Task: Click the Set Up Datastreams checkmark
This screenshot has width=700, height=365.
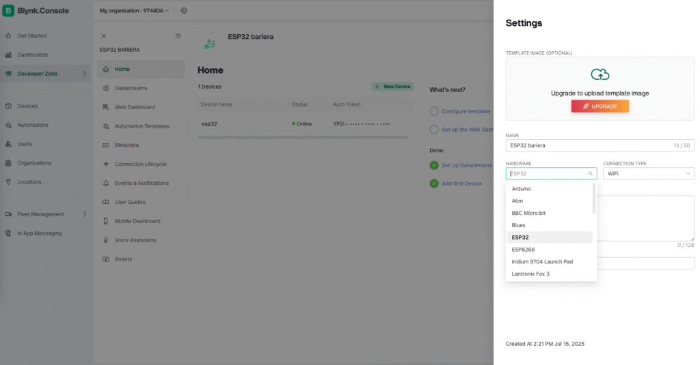Action: pyautogui.click(x=434, y=165)
